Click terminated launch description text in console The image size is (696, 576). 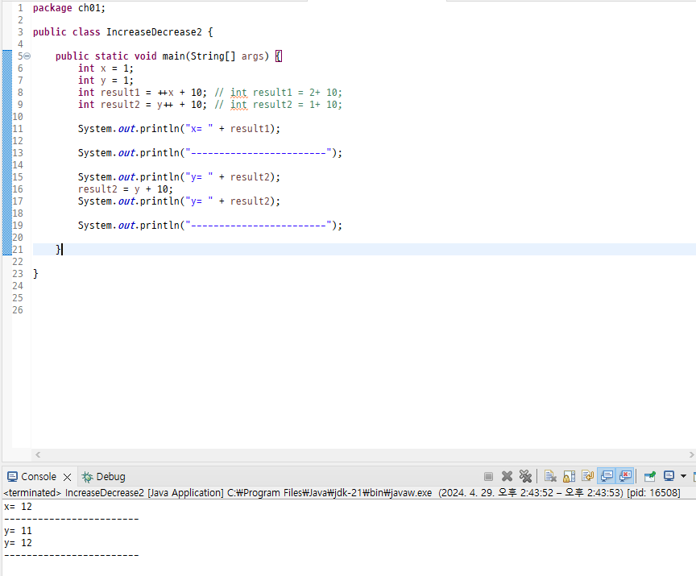tap(342, 492)
